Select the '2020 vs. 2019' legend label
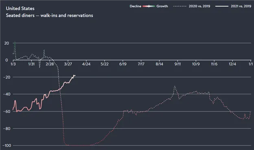This screenshot has height=150, width=254. 199,7
